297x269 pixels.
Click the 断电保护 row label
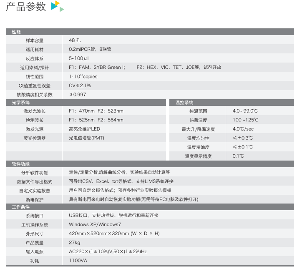tap(34, 200)
